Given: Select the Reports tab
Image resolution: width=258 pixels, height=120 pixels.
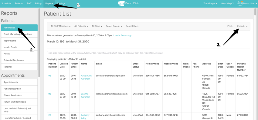Looking at the screenshot, I should pyautogui.click(x=49, y=3).
